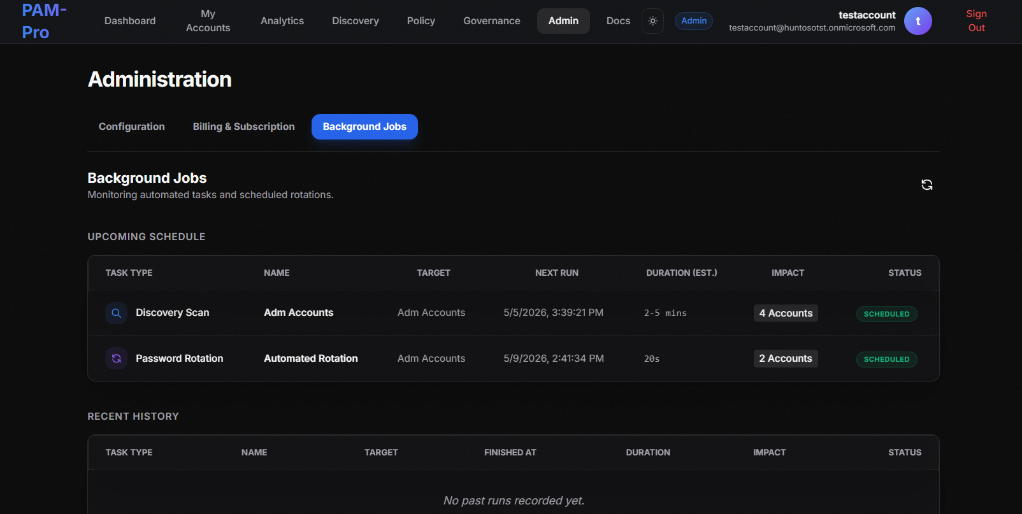Click the PAM-Pro logo
Viewport: 1022px width, 514px height.
pos(44,21)
